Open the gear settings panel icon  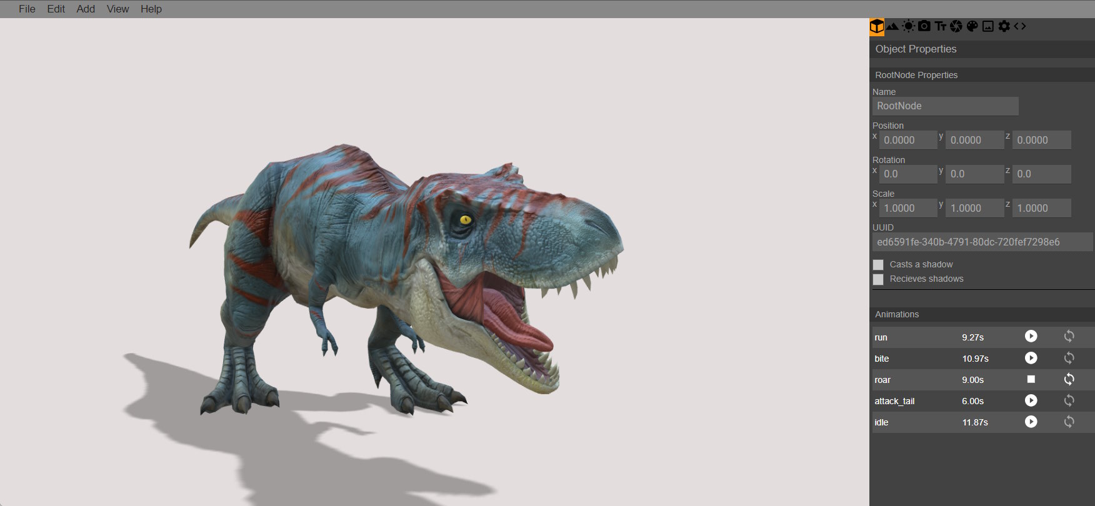pos(1004,26)
